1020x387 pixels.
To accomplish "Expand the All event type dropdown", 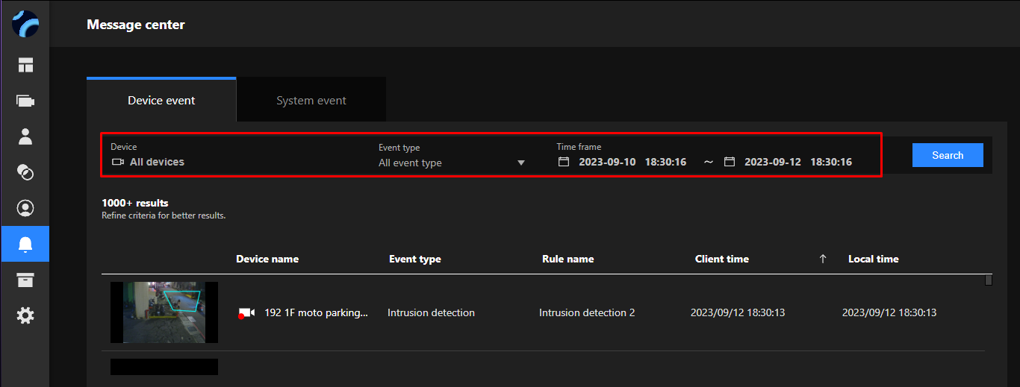I will [x=452, y=163].
